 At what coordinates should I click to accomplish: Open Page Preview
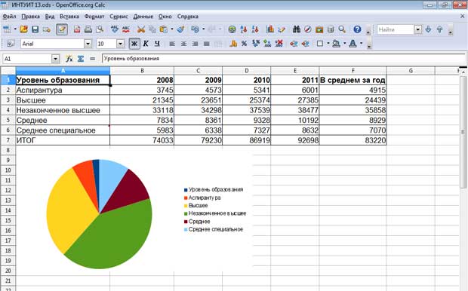(x=100, y=29)
